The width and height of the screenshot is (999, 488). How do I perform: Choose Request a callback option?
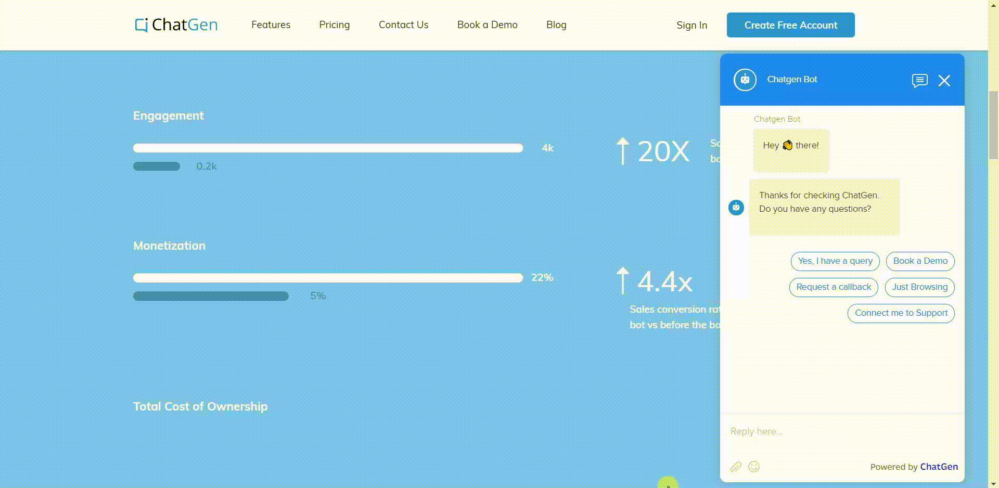tap(834, 287)
